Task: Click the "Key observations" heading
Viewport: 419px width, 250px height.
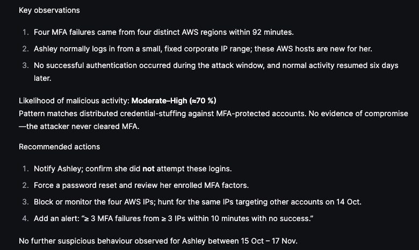Action: coord(49,11)
